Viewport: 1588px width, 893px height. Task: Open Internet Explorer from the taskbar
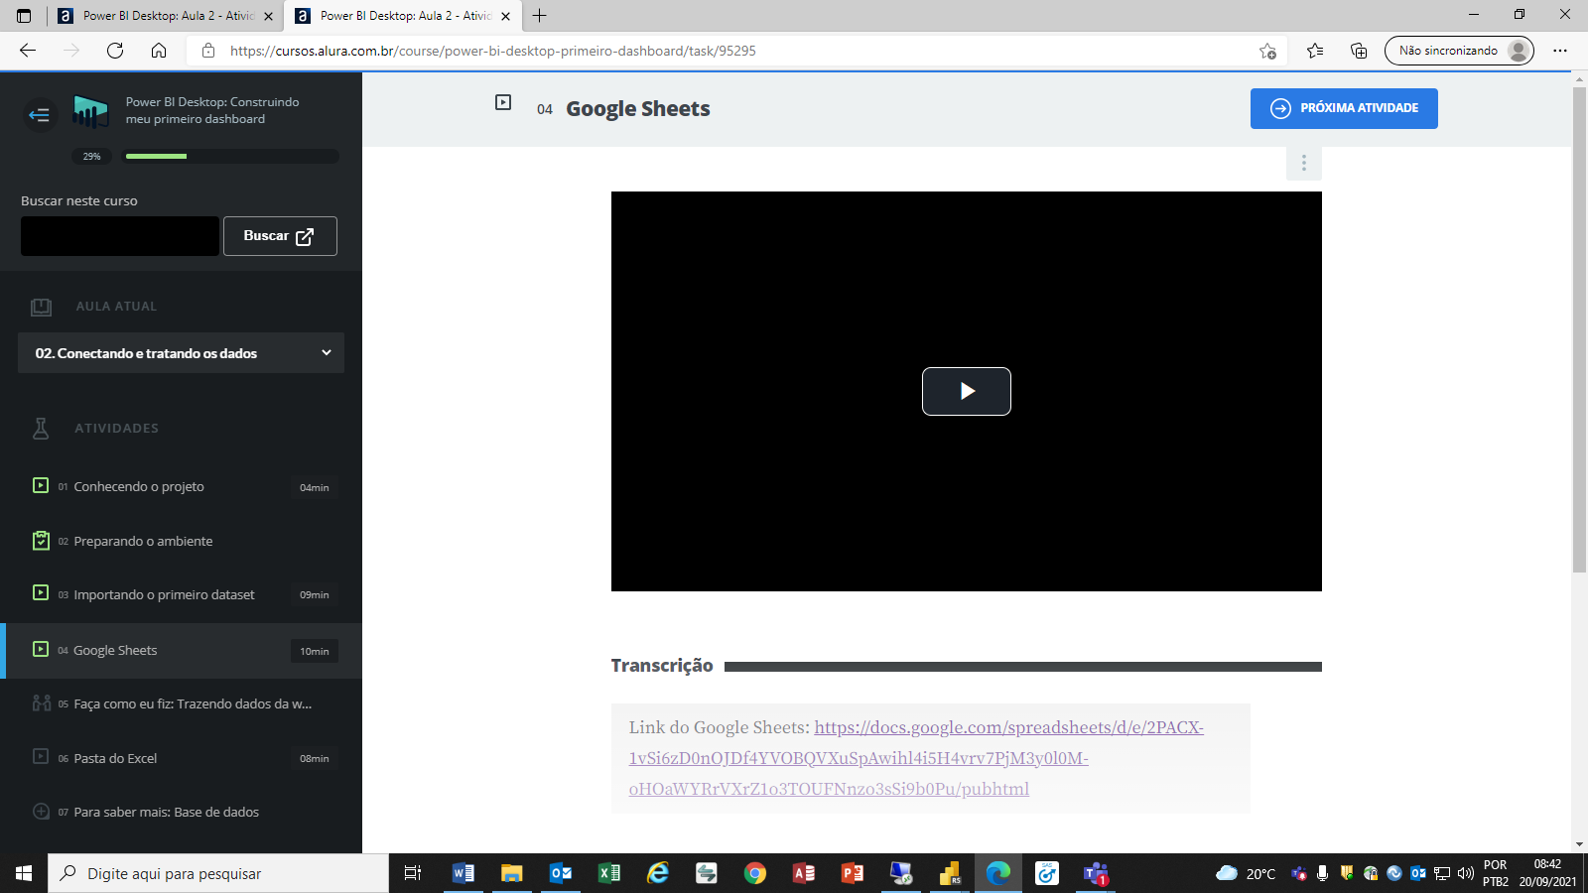[x=658, y=873]
